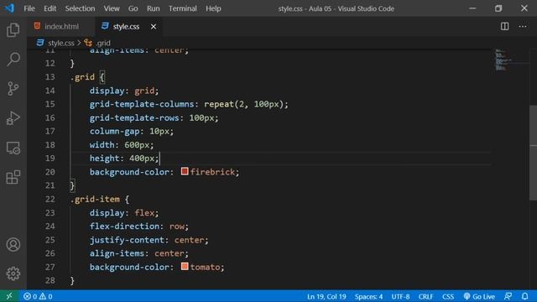The image size is (537, 302).
Task: Click the firebrick color swatch
Action: tap(185, 171)
